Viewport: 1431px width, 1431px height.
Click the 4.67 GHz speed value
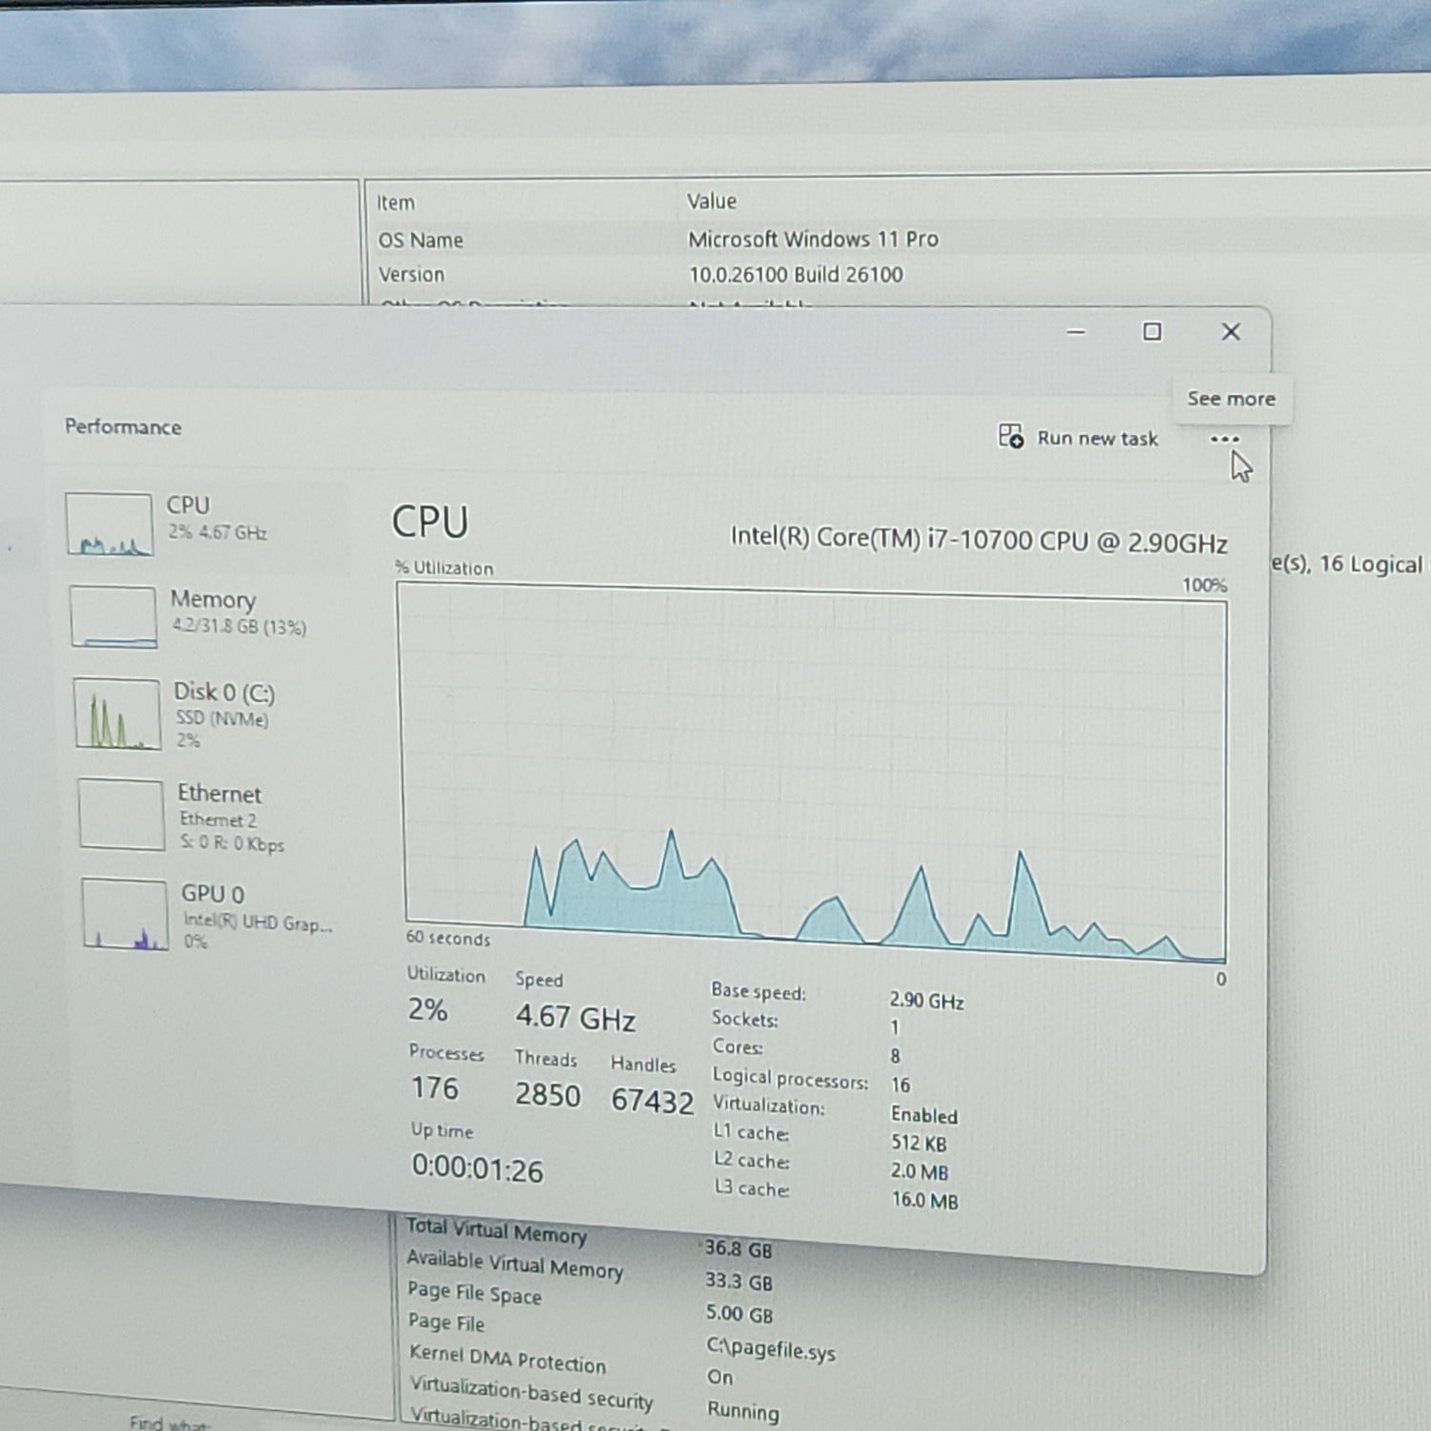pos(575,1018)
